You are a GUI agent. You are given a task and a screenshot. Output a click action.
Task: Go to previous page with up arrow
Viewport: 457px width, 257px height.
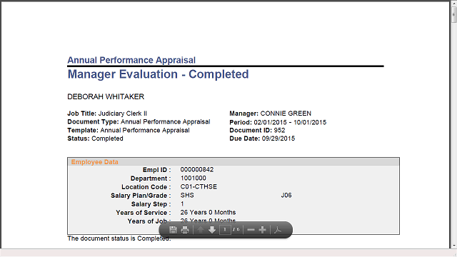tap(200, 230)
